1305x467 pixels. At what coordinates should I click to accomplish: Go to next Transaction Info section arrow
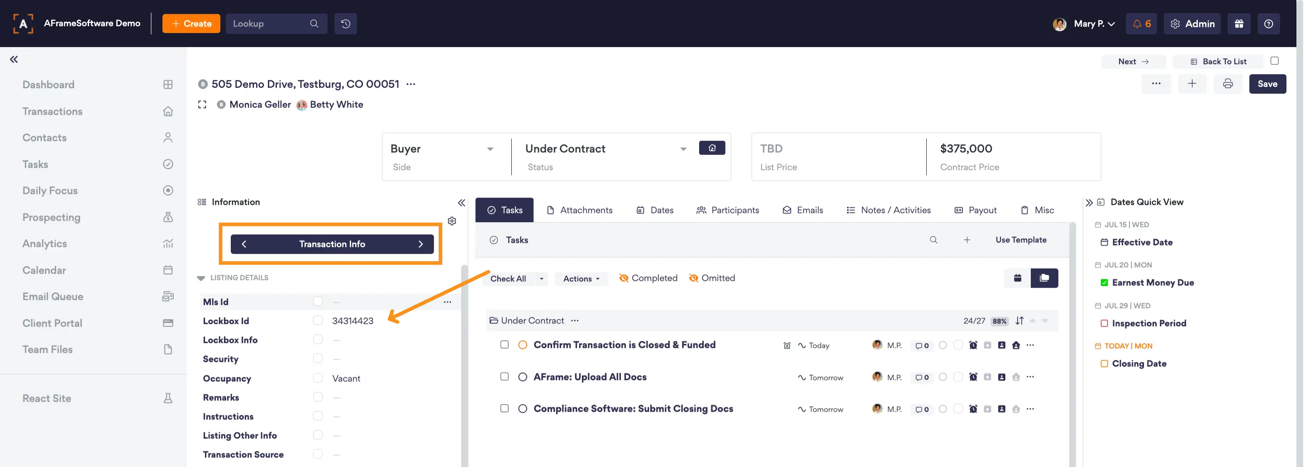(420, 244)
